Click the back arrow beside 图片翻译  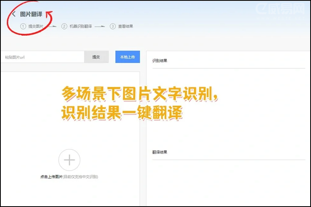point(14,14)
